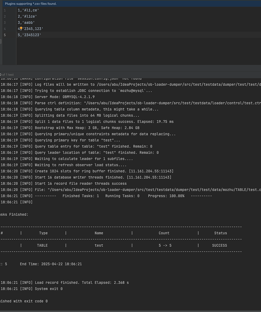Click the log file path in 'Log files will be written to'
Viewport: 261px width, 312px height.
(x=179, y=85)
